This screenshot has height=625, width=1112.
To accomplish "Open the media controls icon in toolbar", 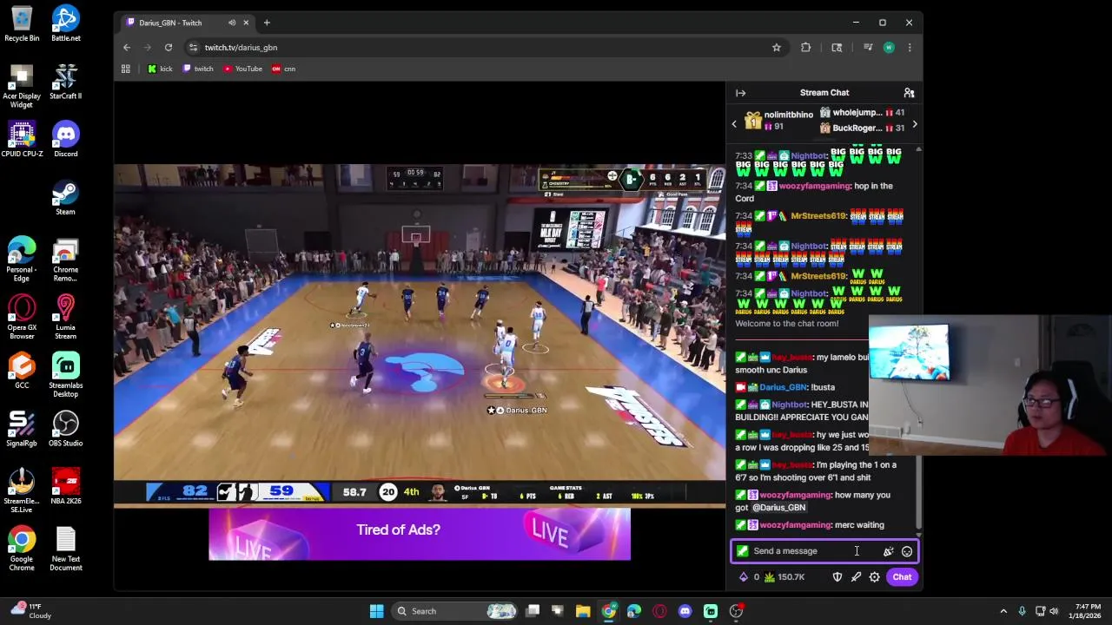I will click(x=867, y=48).
